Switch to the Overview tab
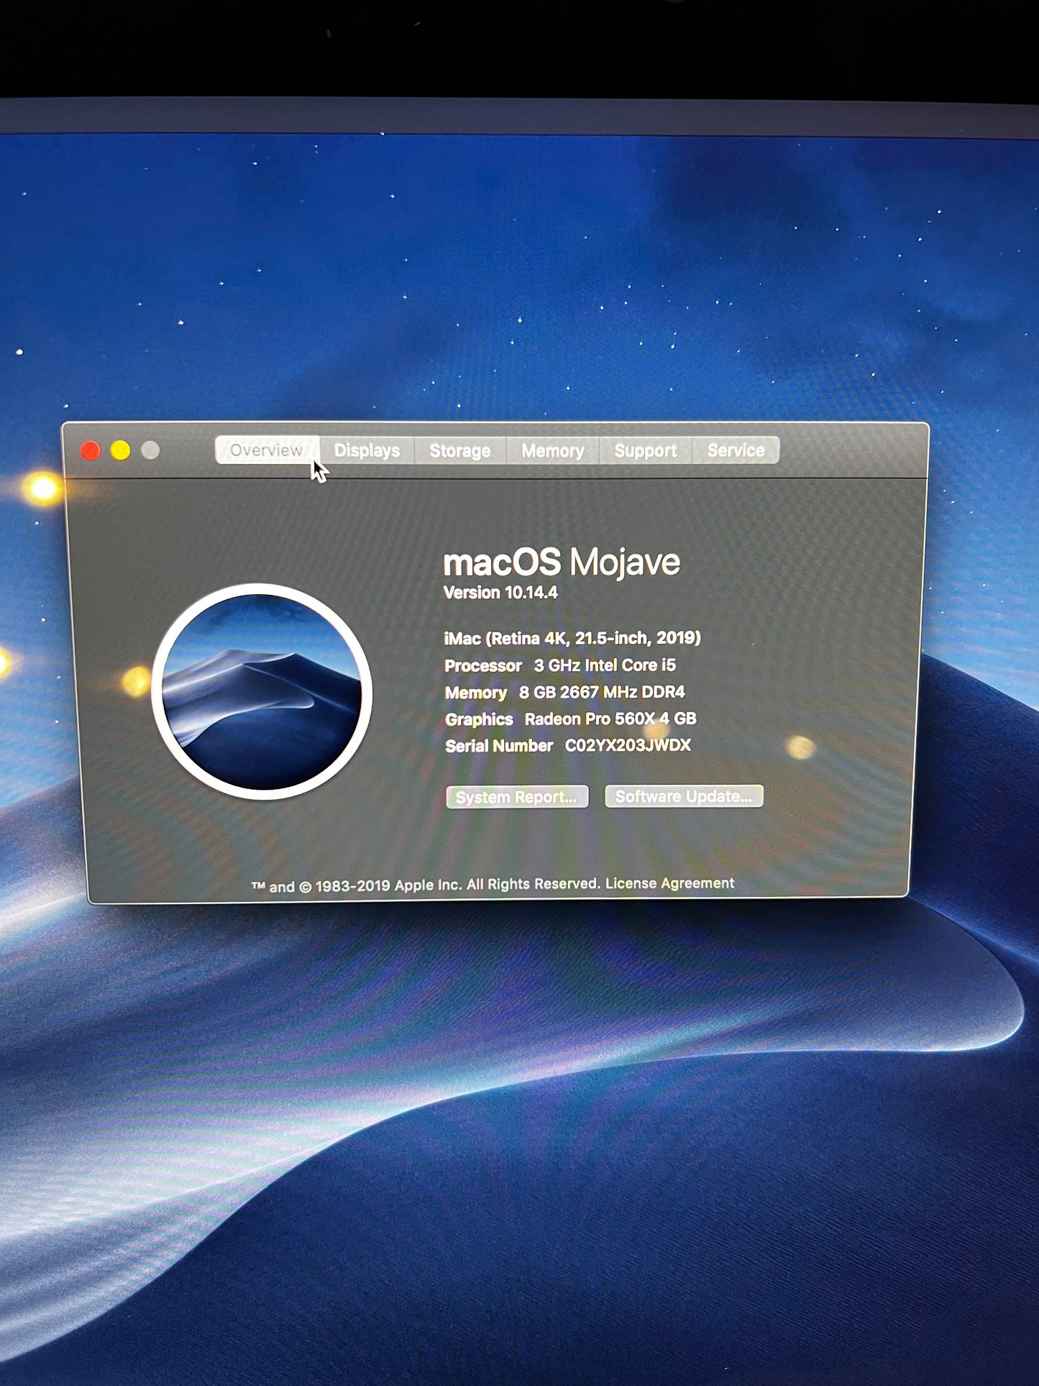The width and height of the screenshot is (1039, 1386). click(x=266, y=450)
